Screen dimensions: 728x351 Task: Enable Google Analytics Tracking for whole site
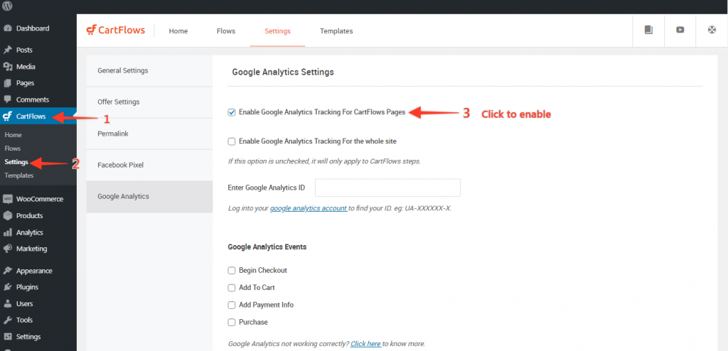click(x=232, y=141)
